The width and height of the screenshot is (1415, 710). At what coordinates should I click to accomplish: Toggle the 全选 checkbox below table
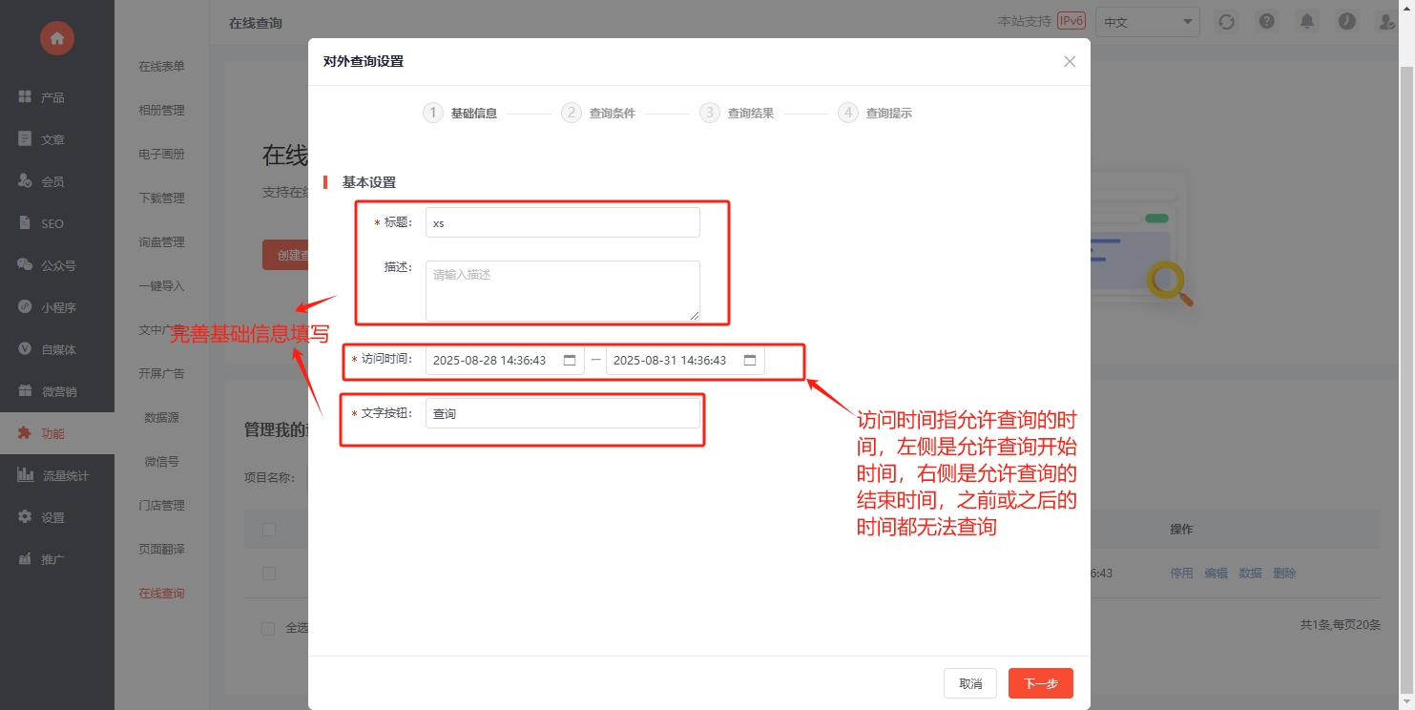click(x=269, y=628)
